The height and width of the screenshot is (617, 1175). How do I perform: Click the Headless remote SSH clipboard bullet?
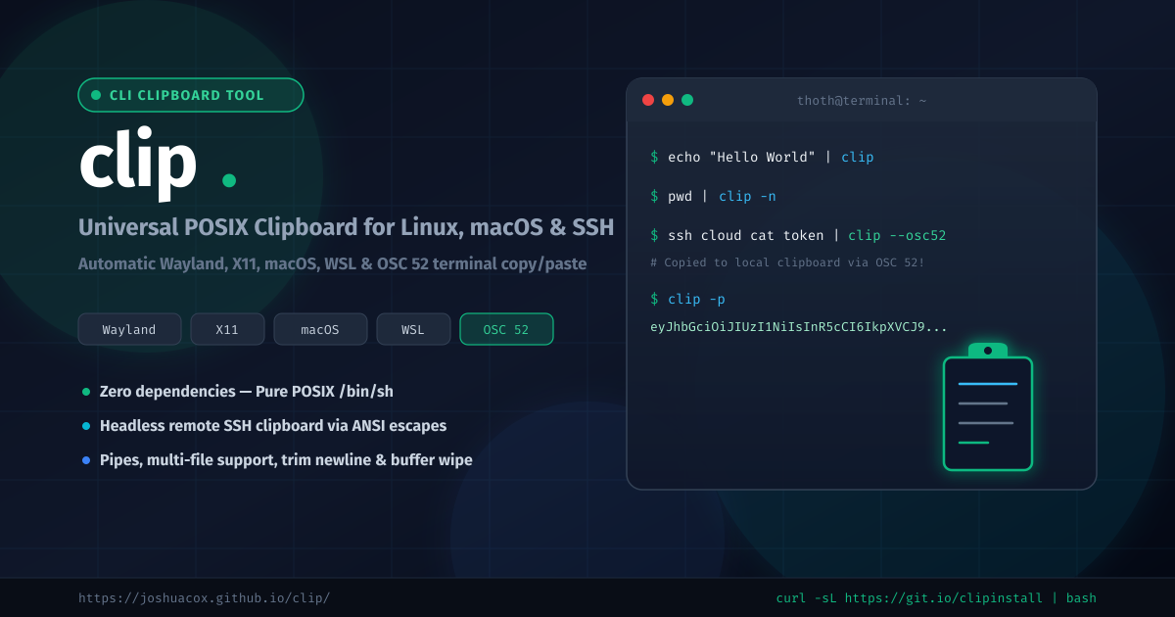point(273,426)
